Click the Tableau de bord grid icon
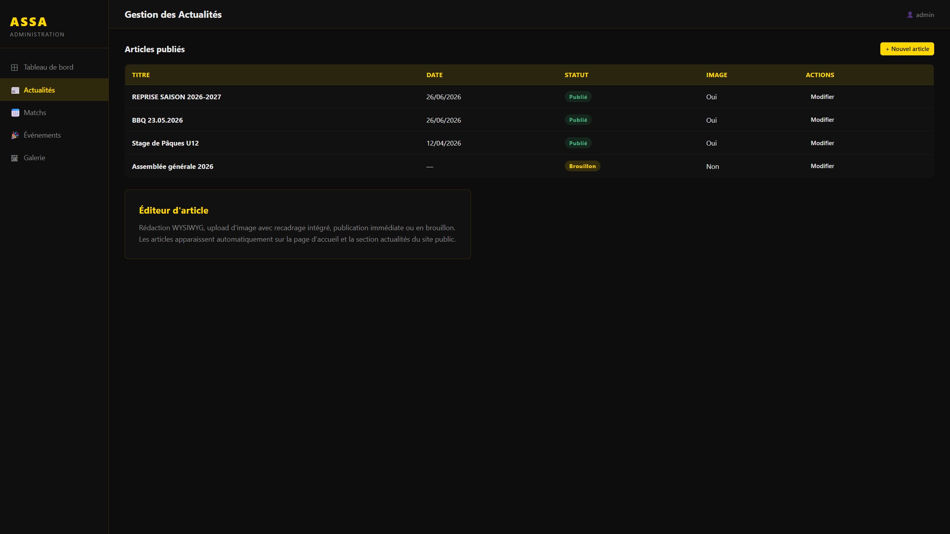The image size is (950, 534). click(x=15, y=67)
